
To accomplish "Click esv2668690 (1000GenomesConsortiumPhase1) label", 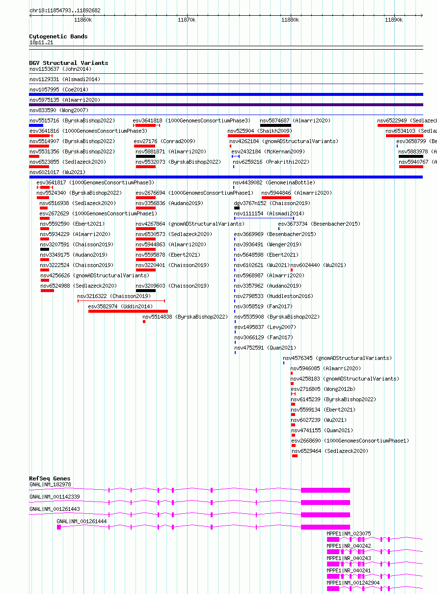I will 350,441.
